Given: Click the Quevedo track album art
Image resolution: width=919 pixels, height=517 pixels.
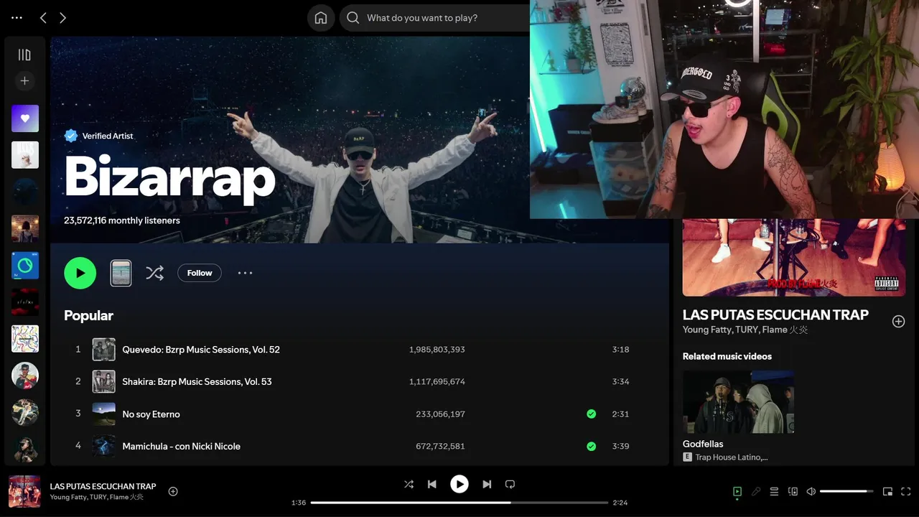Looking at the screenshot, I should pos(104,350).
